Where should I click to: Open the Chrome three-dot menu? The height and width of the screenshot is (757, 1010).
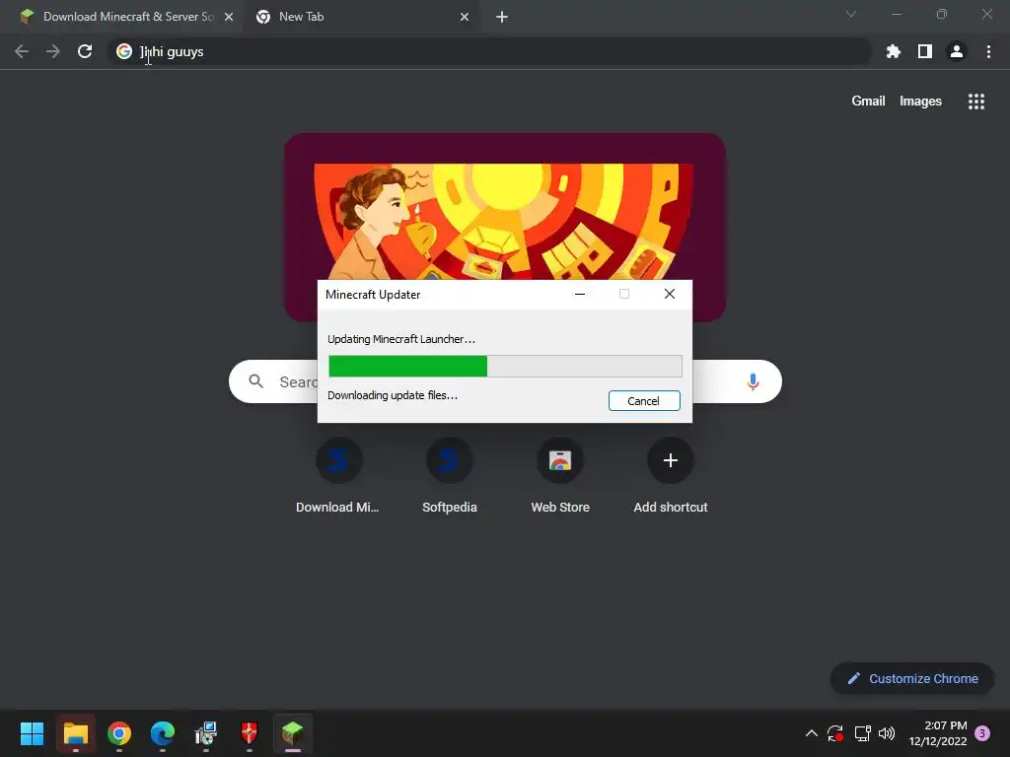click(988, 51)
